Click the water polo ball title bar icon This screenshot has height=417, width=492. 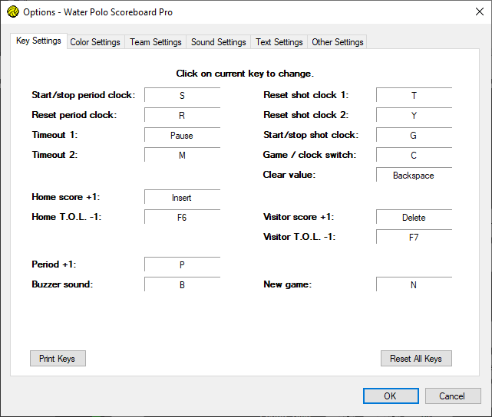coord(13,12)
